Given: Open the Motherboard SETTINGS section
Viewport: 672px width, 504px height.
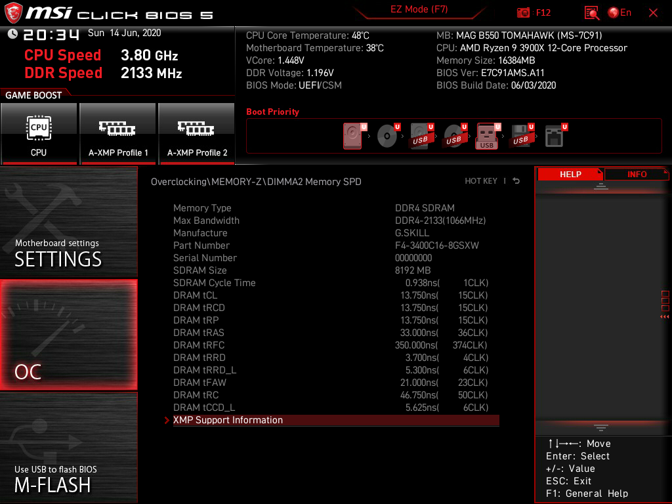Looking at the screenshot, I should coord(68,222).
